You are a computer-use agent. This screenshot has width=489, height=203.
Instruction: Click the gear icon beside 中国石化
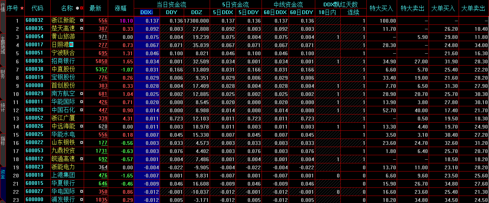82,110
